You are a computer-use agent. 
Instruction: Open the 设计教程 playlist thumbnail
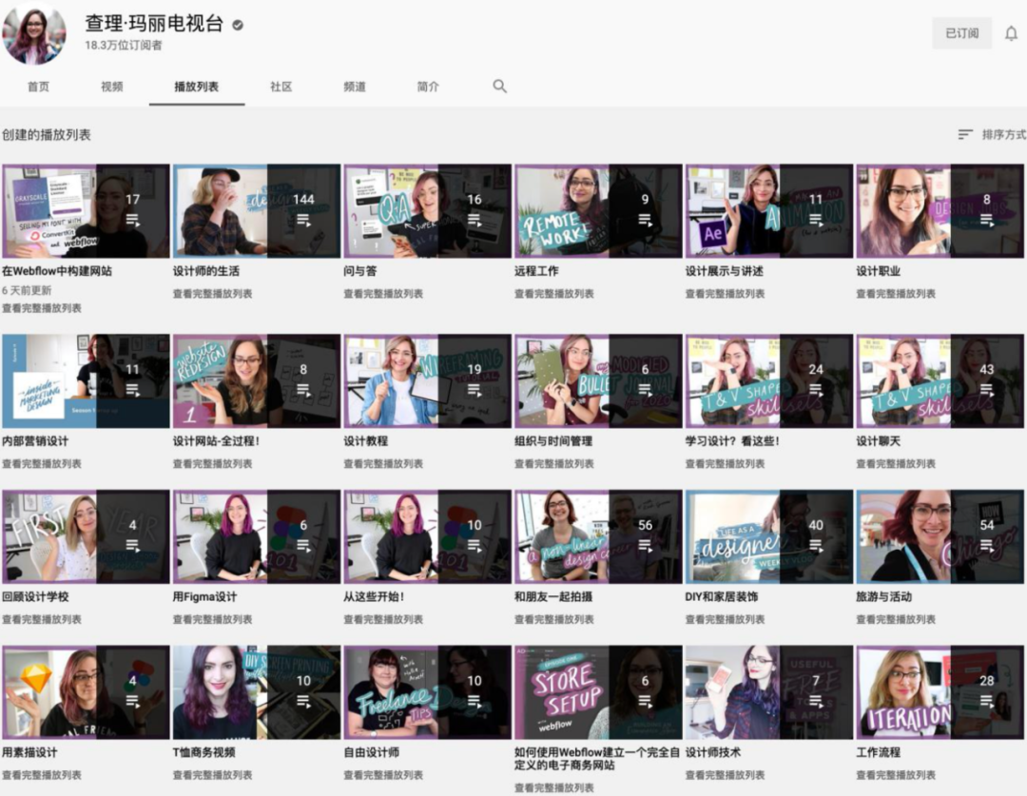427,380
